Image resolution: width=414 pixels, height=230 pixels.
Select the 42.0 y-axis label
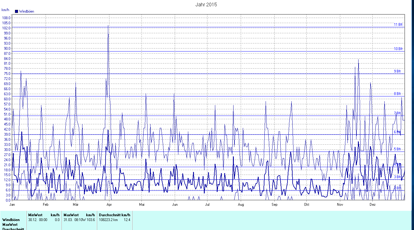[7, 129]
